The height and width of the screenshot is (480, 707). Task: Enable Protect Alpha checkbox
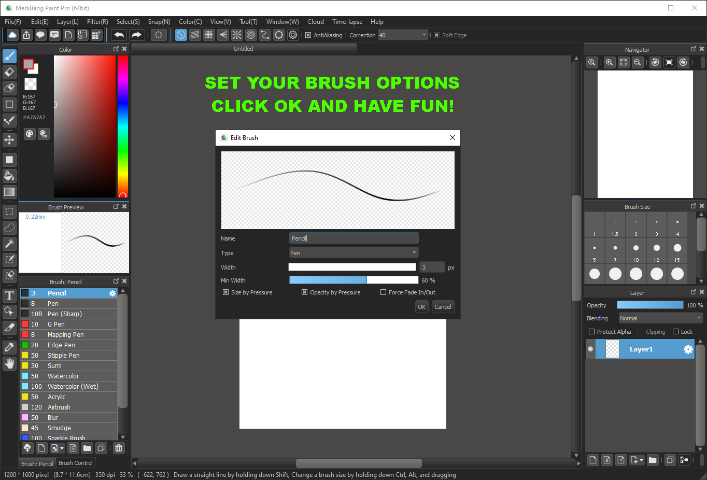click(x=592, y=332)
